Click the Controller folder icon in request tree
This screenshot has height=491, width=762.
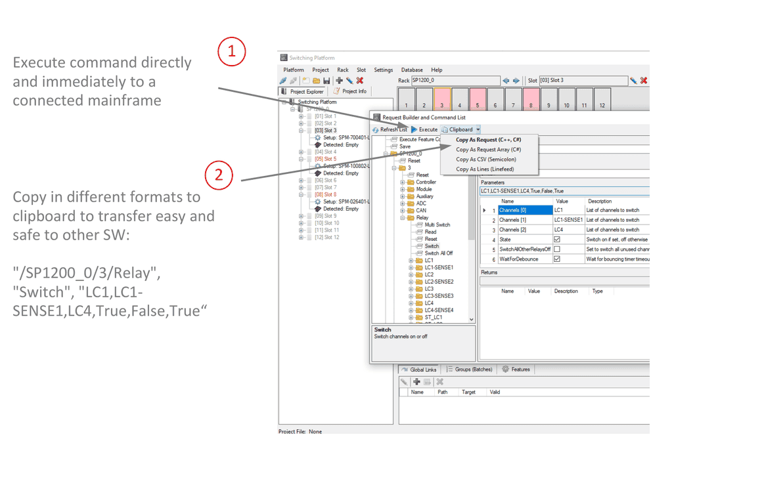point(411,182)
